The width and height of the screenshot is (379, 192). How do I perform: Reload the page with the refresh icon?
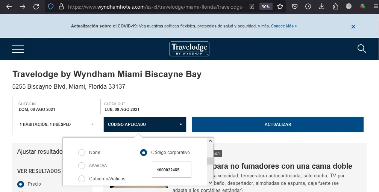36,7
